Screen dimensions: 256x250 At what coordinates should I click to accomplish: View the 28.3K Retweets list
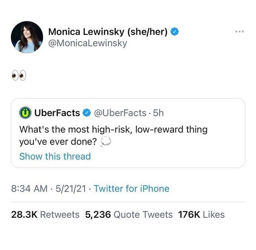(x=45, y=214)
